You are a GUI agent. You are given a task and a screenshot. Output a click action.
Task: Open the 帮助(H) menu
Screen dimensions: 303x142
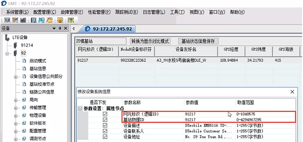(x=237, y=12)
